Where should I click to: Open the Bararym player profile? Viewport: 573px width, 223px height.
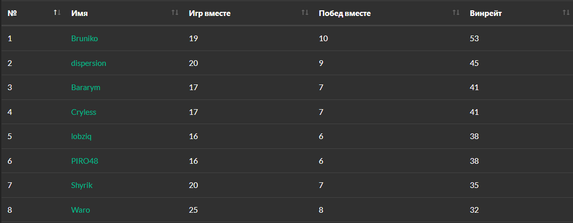point(85,88)
